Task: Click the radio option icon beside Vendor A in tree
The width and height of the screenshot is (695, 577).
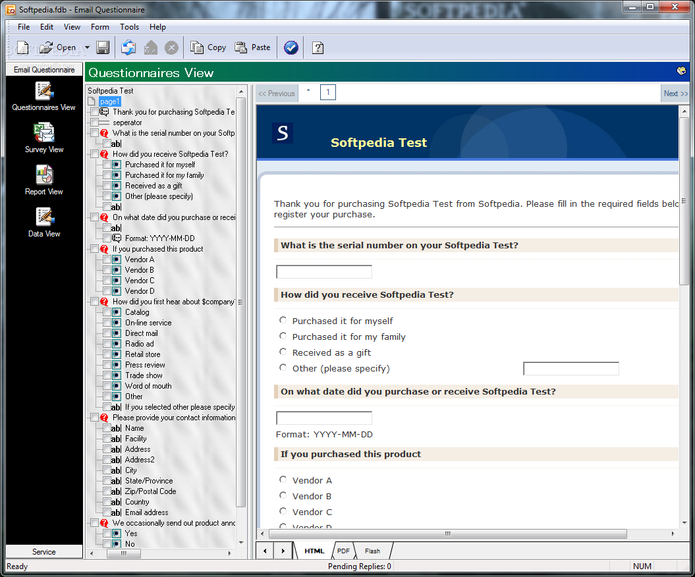Action: point(116,260)
